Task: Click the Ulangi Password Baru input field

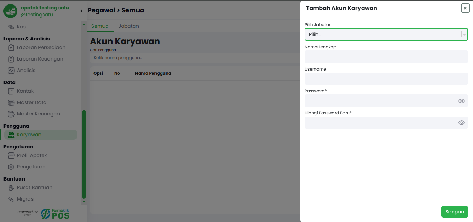Action: (x=386, y=123)
